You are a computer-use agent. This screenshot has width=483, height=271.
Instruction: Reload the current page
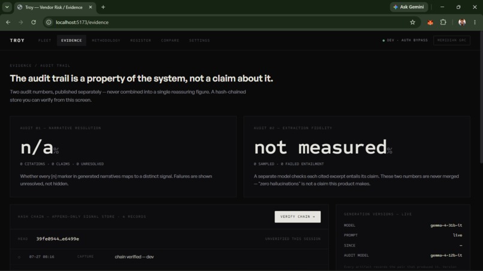(x=34, y=22)
